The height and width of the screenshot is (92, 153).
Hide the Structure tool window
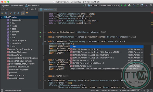pyautogui.click(x=36, y=9)
